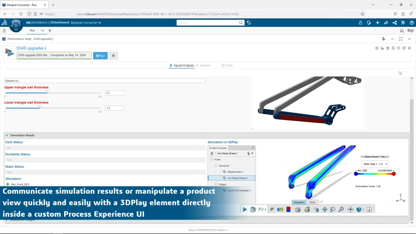This screenshot has height=234, width=416.
Task: Add a new dashboard tab with plus
Action: click(x=49, y=30)
